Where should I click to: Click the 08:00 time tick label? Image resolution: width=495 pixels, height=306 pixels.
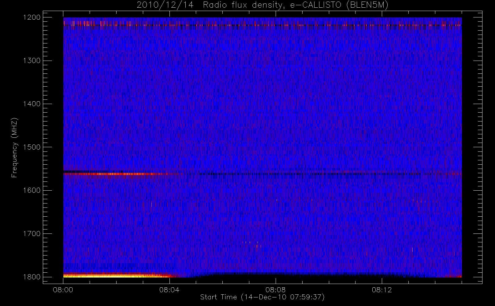click(x=63, y=290)
